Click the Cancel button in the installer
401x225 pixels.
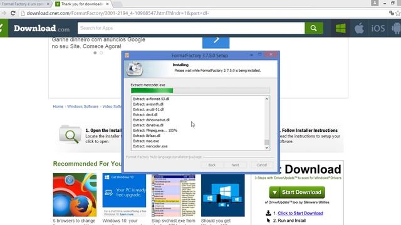[x=262, y=165]
